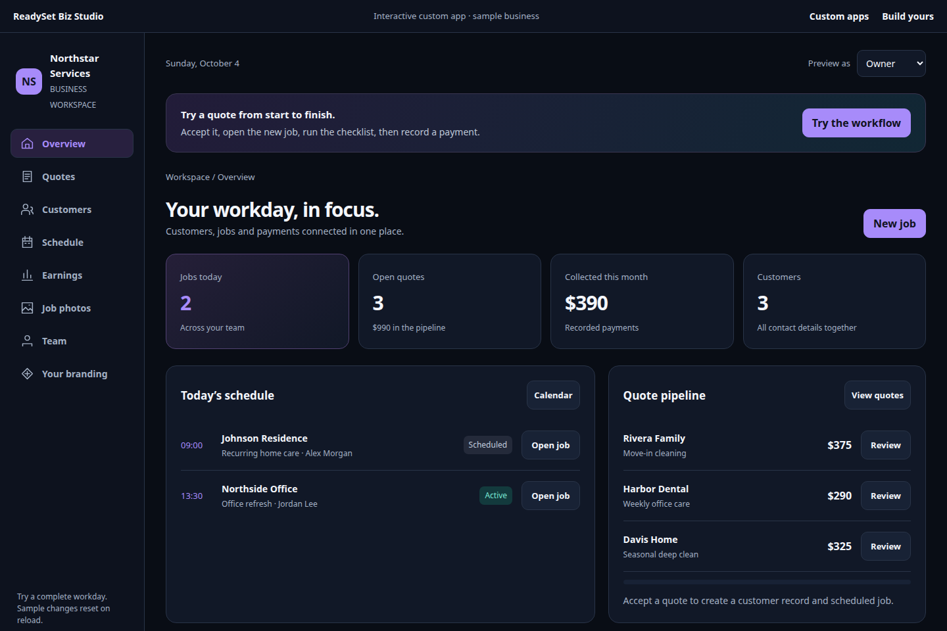Click the View quotes button
The height and width of the screenshot is (631, 947).
point(877,395)
